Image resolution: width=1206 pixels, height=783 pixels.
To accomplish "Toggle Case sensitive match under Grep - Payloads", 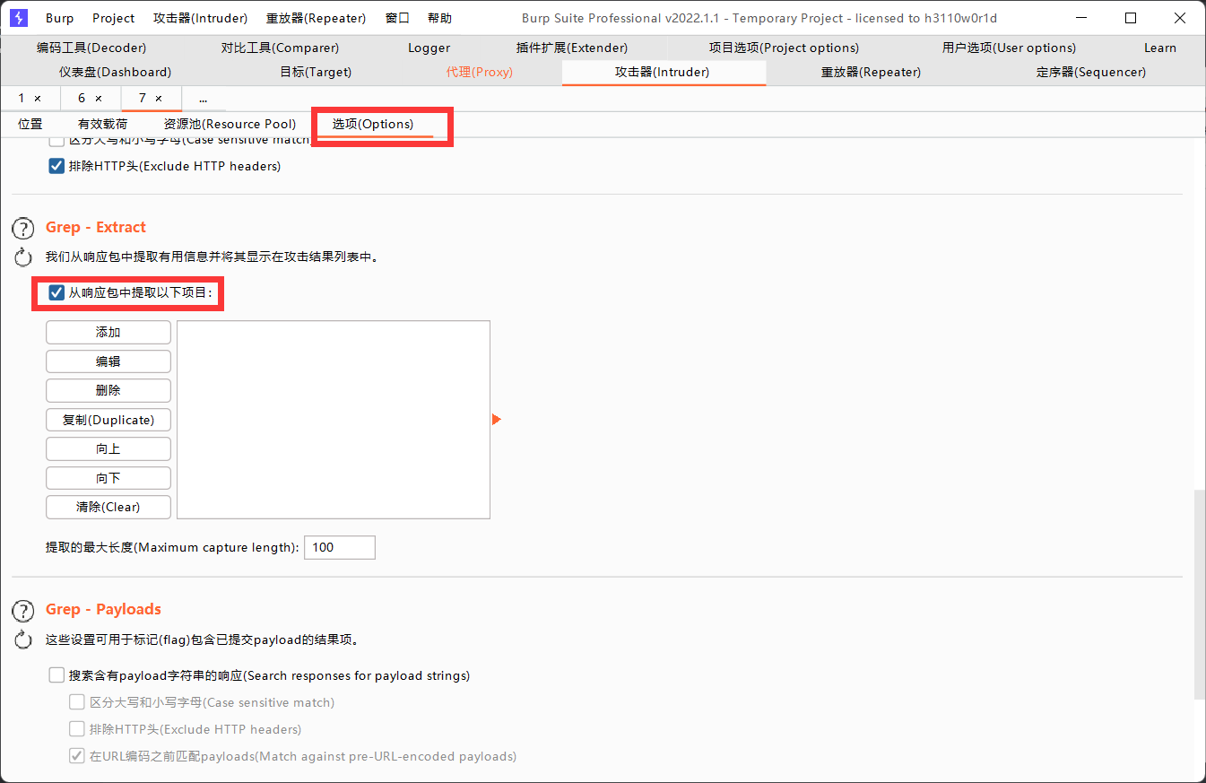I will [77, 702].
